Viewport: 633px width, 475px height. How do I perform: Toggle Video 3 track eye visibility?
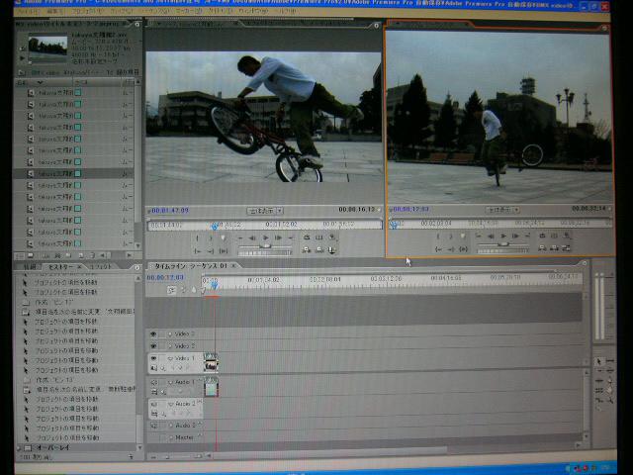(x=153, y=334)
